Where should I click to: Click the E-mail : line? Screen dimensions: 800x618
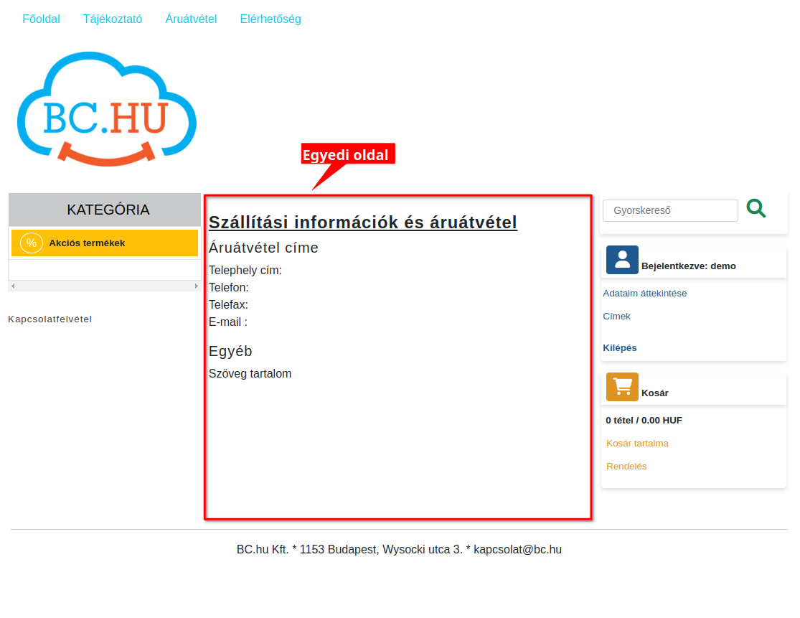pyautogui.click(x=228, y=322)
